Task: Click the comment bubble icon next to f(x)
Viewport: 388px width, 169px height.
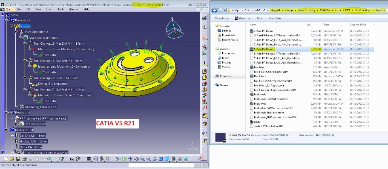Action: click(78, 159)
